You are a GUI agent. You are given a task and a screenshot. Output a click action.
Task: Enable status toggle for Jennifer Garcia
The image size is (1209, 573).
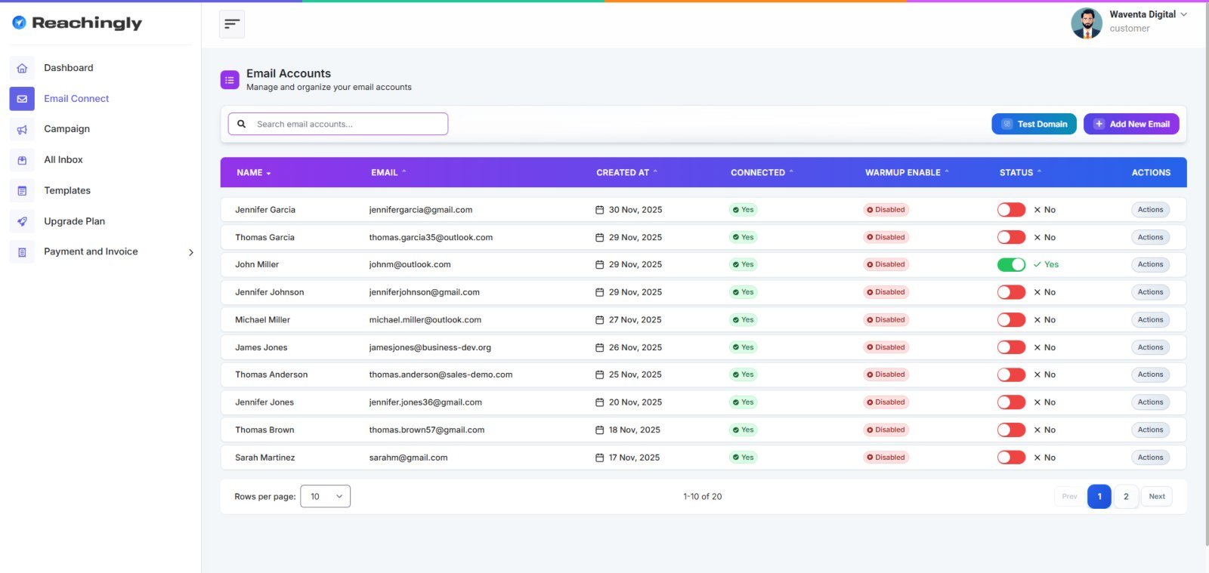[1011, 210]
